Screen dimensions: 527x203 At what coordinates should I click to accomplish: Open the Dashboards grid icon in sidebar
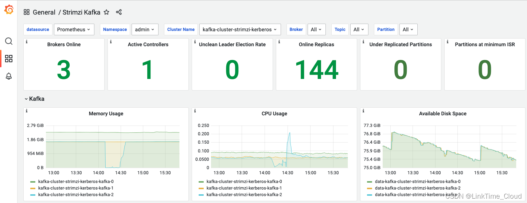pos(9,59)
